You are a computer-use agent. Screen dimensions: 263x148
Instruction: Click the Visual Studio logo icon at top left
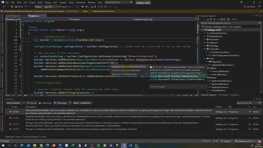click(x=3, y=2)
